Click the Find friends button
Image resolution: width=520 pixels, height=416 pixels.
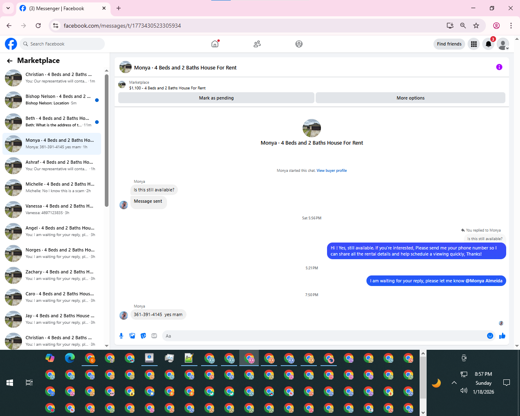pyautogui.click(x=449, y=44)
